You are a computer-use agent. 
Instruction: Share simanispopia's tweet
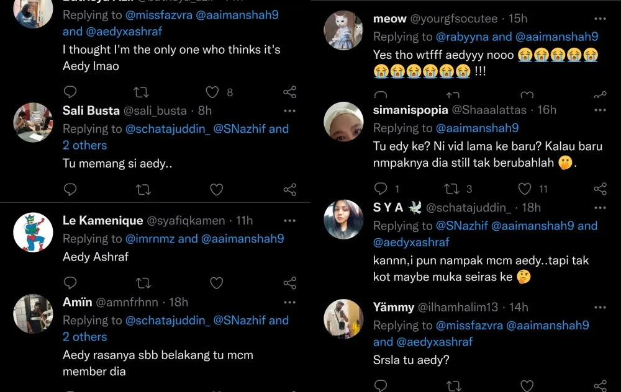click(x=600, y=189)
